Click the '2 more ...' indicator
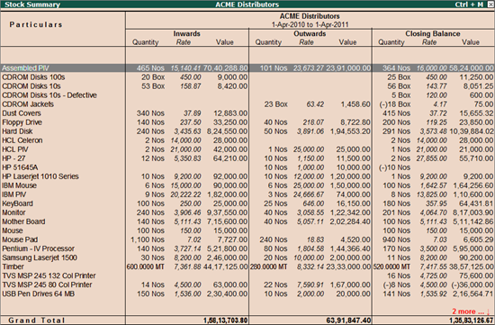495x325 pixels. pos(471,311)
